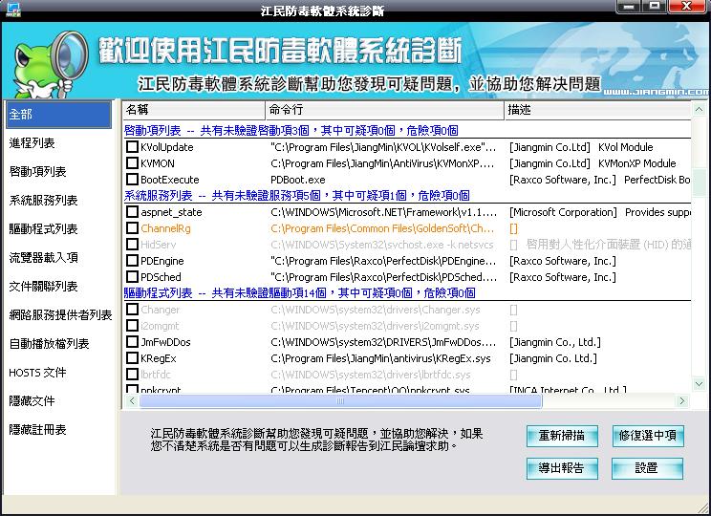This screenshot has width=711, height=516.
Task: Select the KVolself.exe command line cell
Action: pyautogui.click(x=383, y=147)
